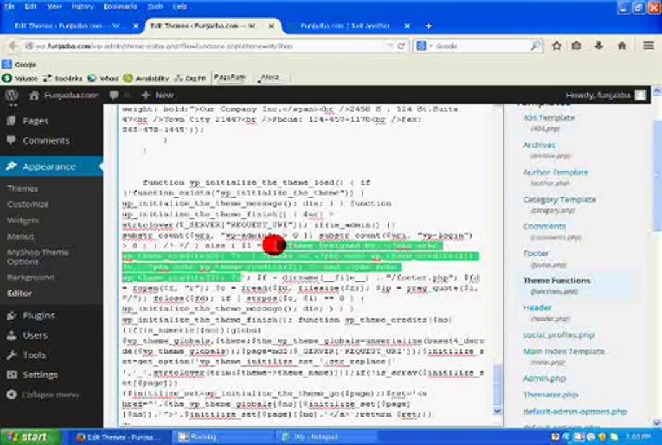Open Howdy, funjaiba account menu
662x445 pixels.
606,95
